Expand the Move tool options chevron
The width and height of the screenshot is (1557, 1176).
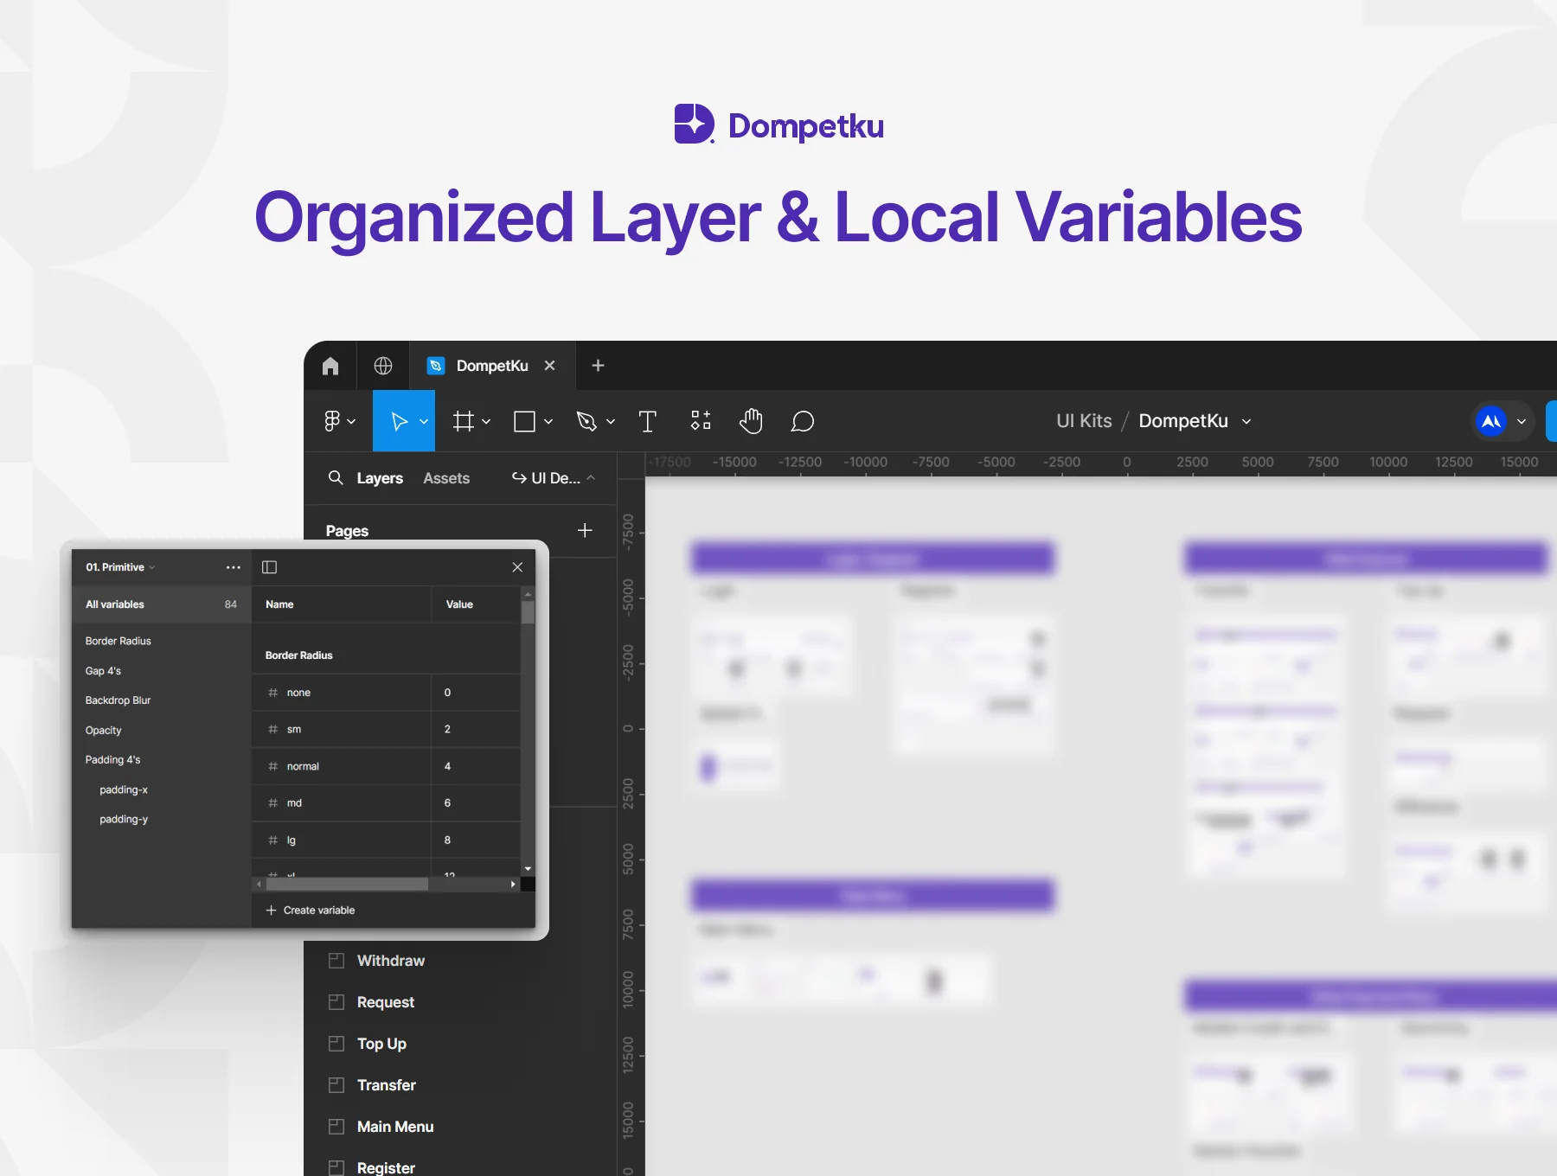tap(424, 422)
